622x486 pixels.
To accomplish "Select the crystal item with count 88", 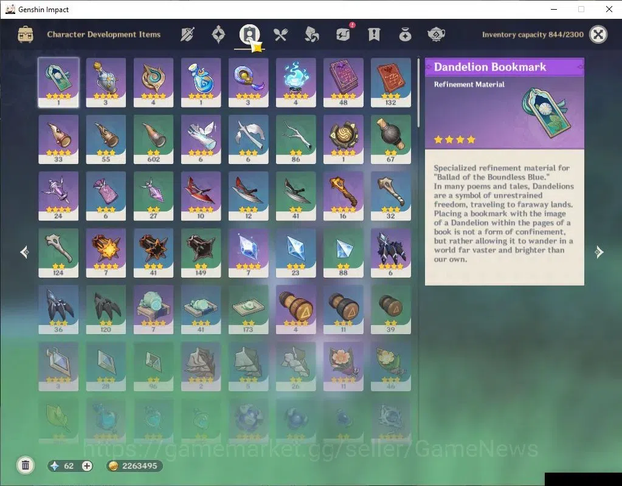I will tap(344, 253).
